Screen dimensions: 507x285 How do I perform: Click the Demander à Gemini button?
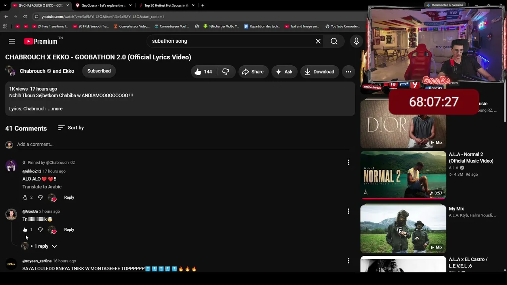[444, 5]
